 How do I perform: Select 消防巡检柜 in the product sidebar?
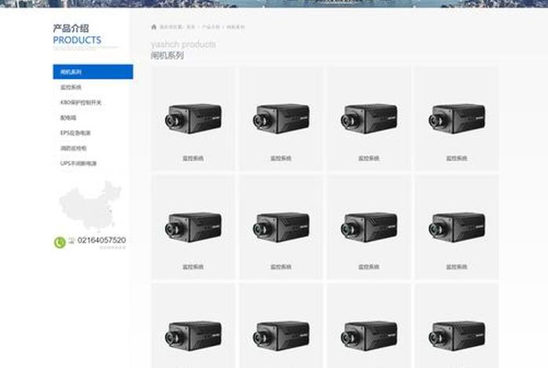pyautogui.click(x=73, y=148)
